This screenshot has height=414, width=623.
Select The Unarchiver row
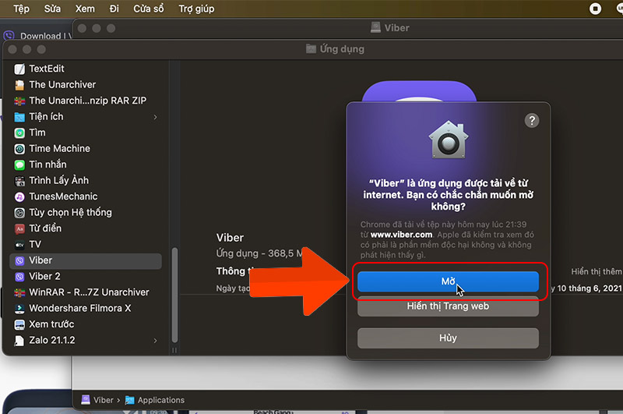[86, 85]
